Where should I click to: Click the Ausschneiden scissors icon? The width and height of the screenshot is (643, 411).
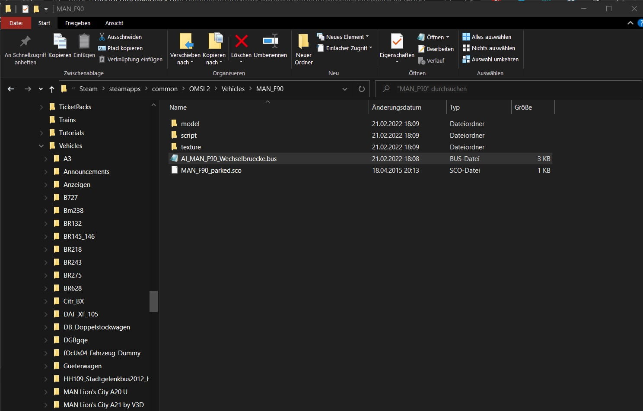tap(102, 37)
